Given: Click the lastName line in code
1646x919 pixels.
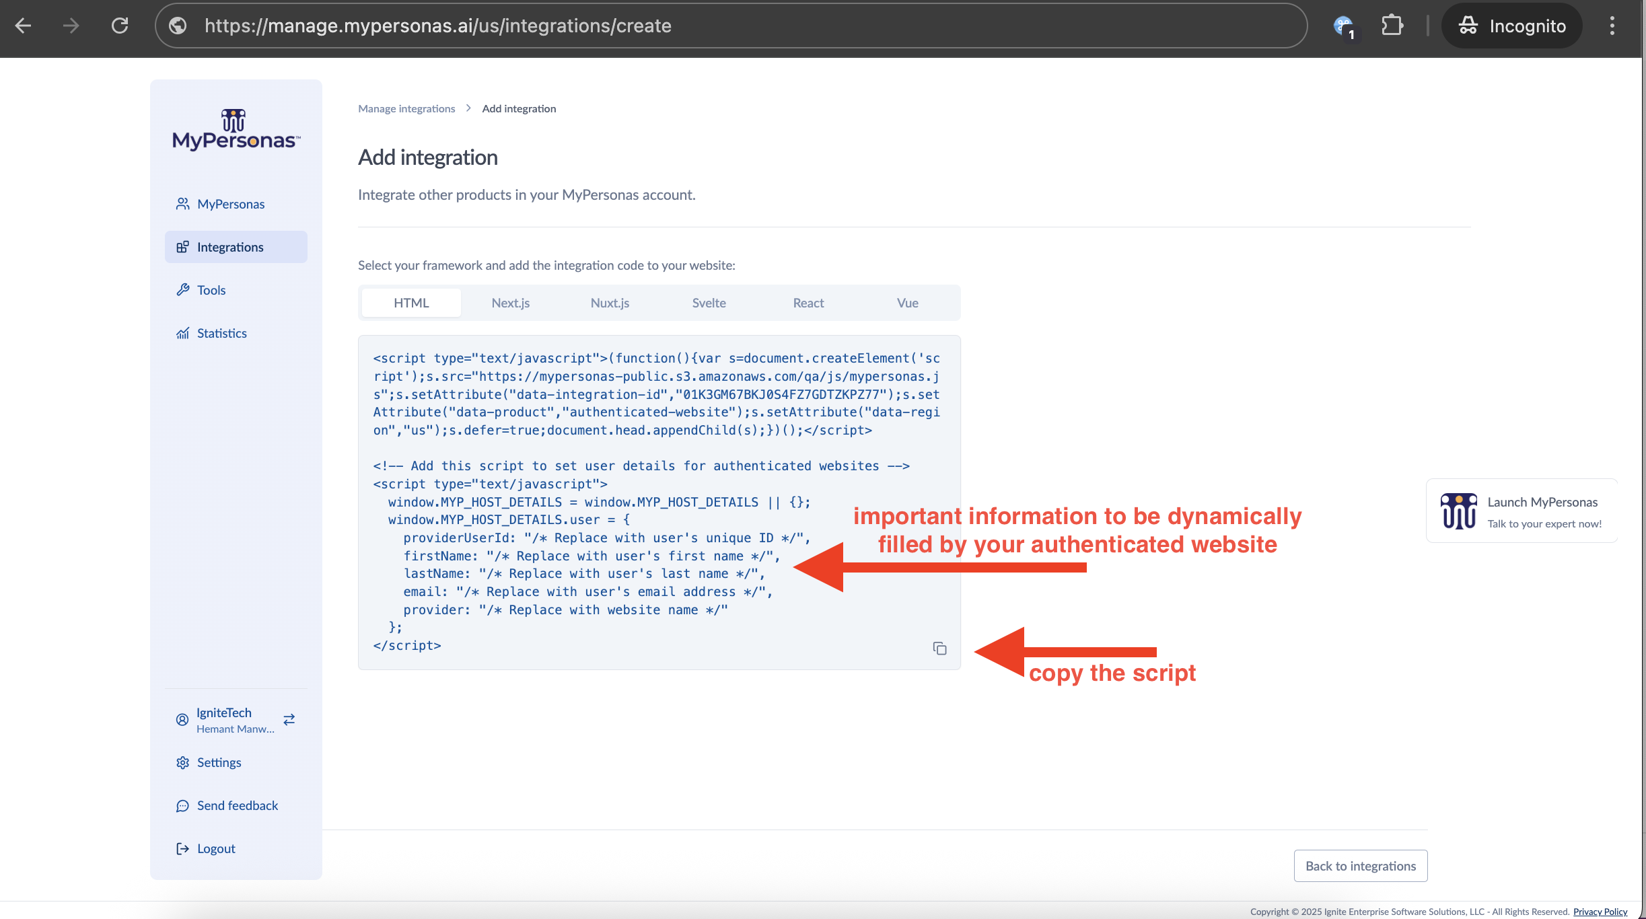Looking at the screenshot, I should [x=584, y=573].
